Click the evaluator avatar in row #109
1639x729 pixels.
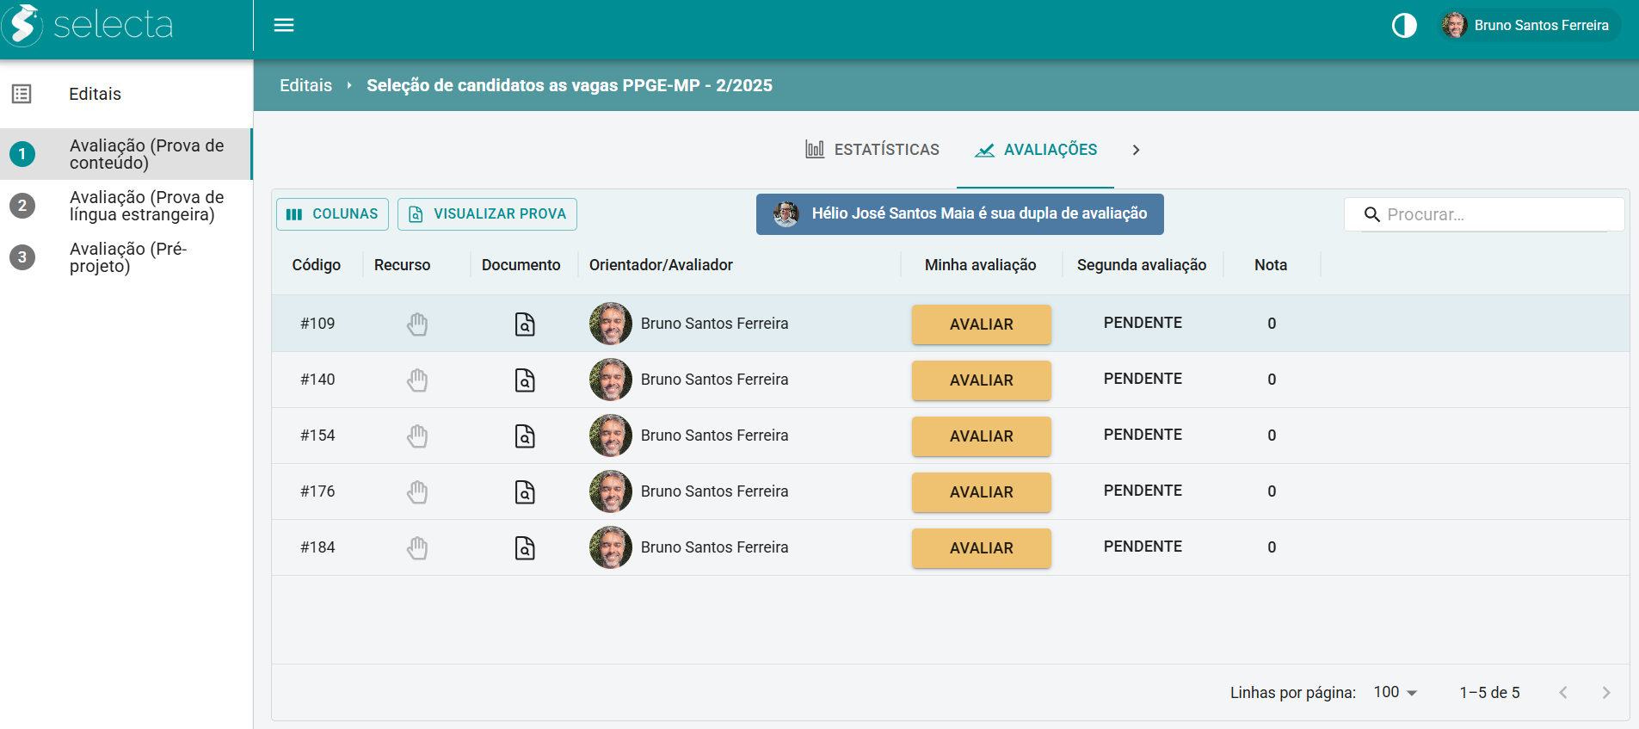pyautogui.click(x=611, y=324)
